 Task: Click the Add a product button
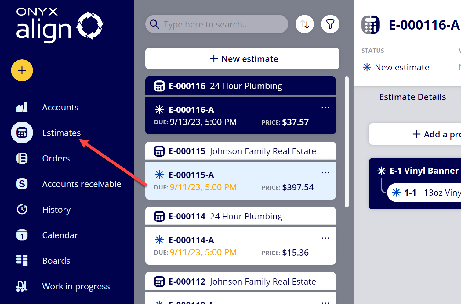(x=415, y=134)
